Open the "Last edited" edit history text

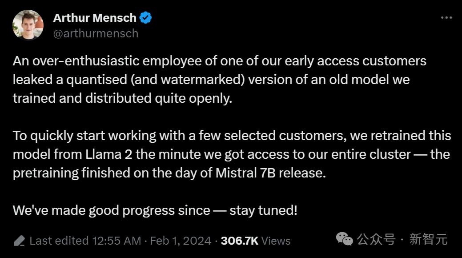coord(59,241)
